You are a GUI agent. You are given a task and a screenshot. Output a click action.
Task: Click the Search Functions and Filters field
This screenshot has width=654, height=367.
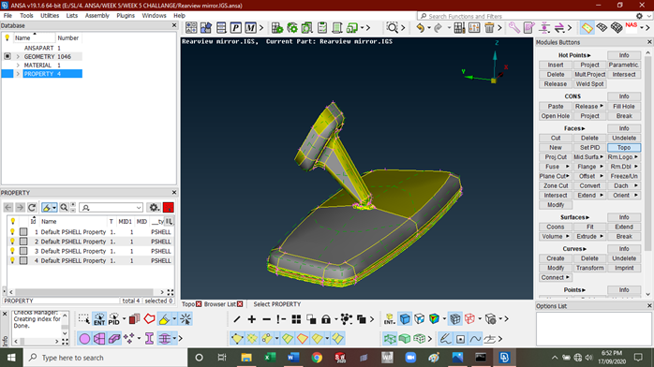pos(526,16)
